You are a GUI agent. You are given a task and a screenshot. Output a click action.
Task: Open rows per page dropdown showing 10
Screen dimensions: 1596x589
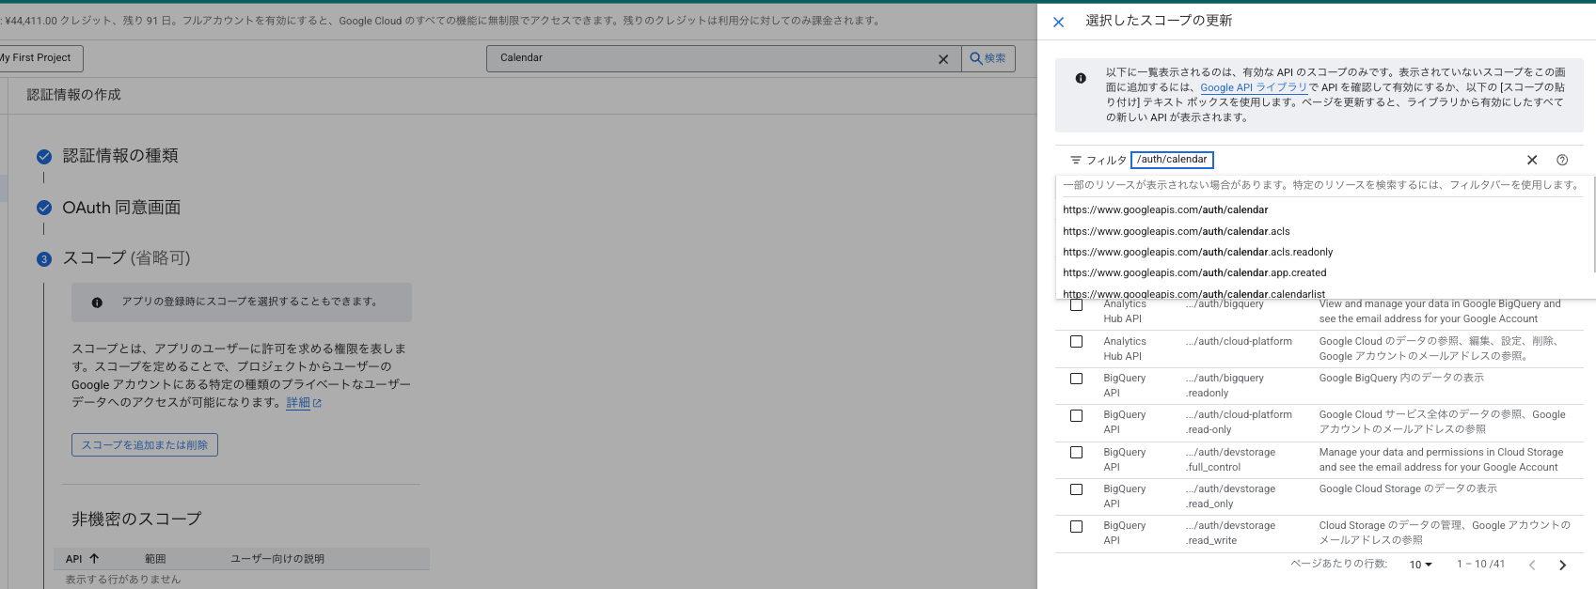point(1420,565)
